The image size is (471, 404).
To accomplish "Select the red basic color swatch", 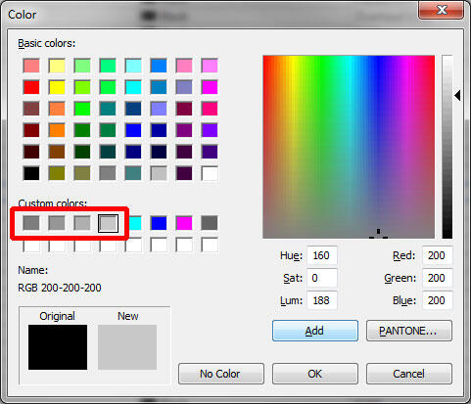I will [x=31, y=87].
